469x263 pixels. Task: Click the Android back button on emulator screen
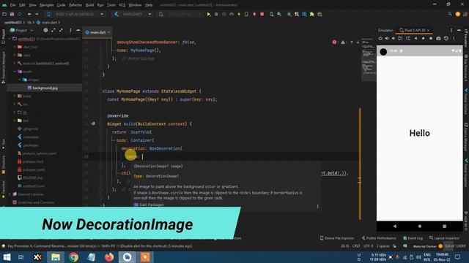[x=395, y=226]
